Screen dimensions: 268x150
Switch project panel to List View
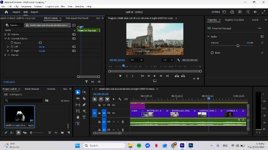tap(12, 132)
